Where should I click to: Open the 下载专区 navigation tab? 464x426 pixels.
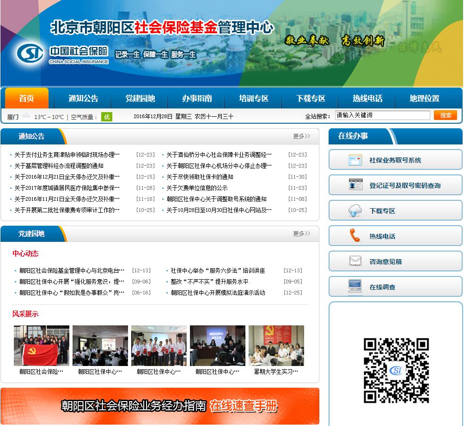pyautogui.click(x=311, y=98)
